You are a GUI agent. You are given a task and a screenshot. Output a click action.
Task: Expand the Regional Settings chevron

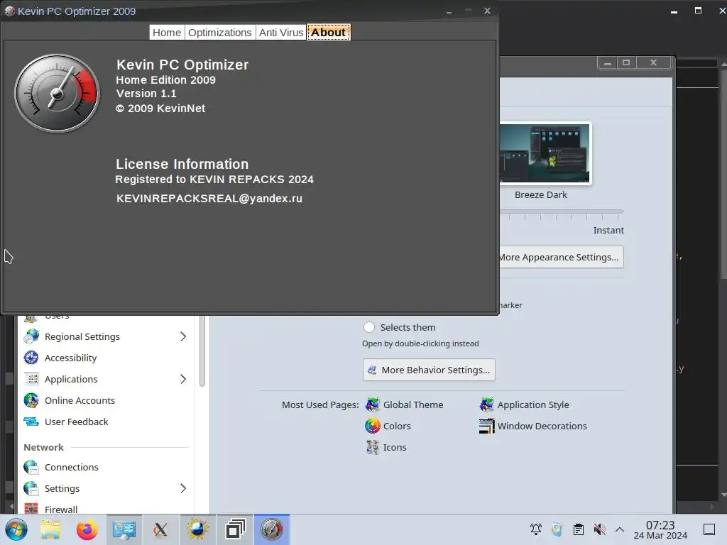point(183,336)
